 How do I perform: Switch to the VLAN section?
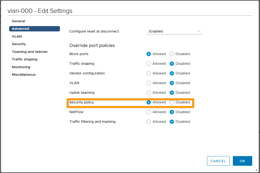pyautogui.click(x=17, y=37)
